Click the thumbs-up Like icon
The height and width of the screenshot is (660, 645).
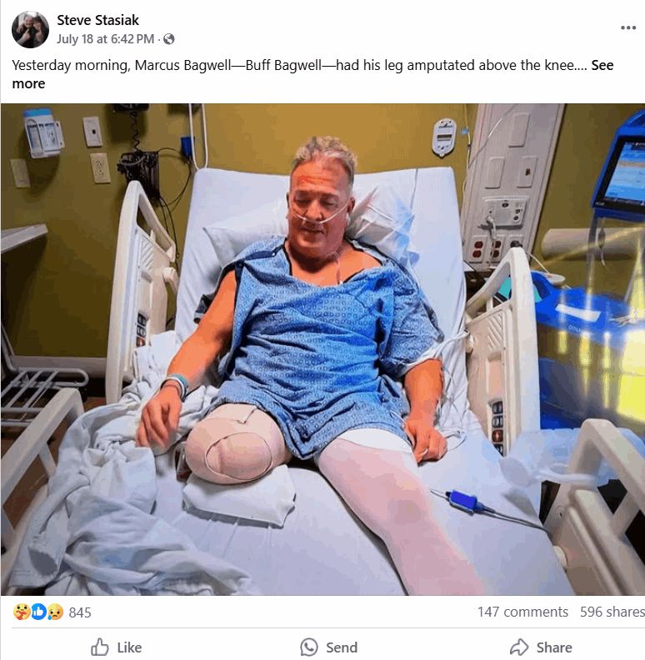(x=100, y=647)
